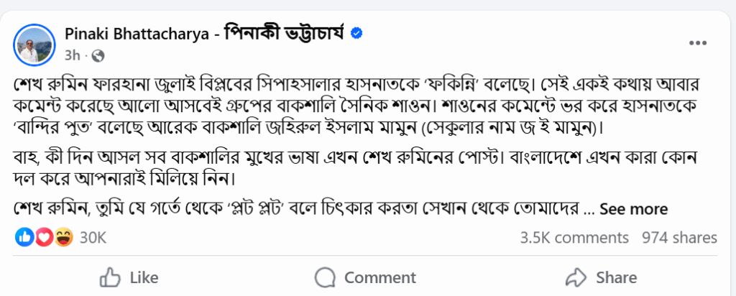Click the speech-bubble icon beside Comment
The image size is (736, 296).
(326, 277)
